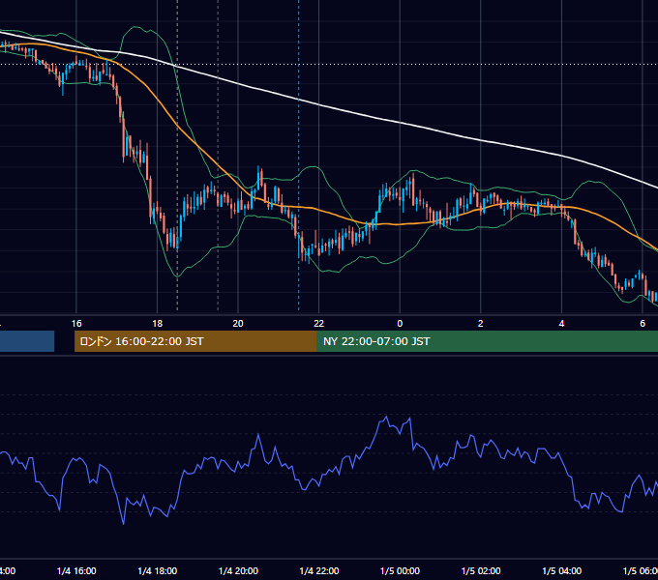Click the 1/4 20:00 label on the lower axis
658x580 pixels.
(238, 570)
